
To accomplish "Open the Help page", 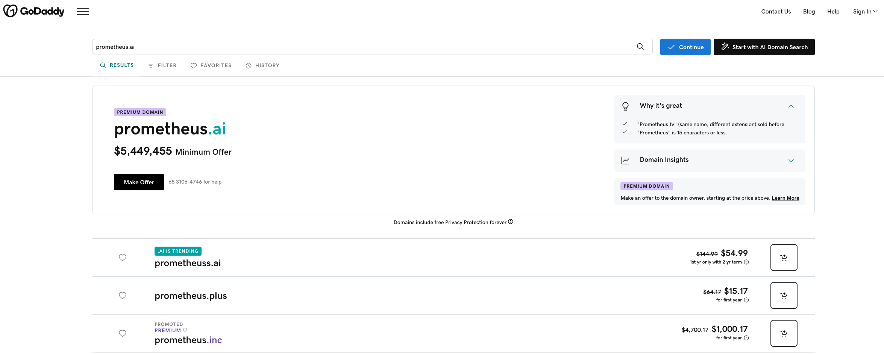I will point(833,12).
